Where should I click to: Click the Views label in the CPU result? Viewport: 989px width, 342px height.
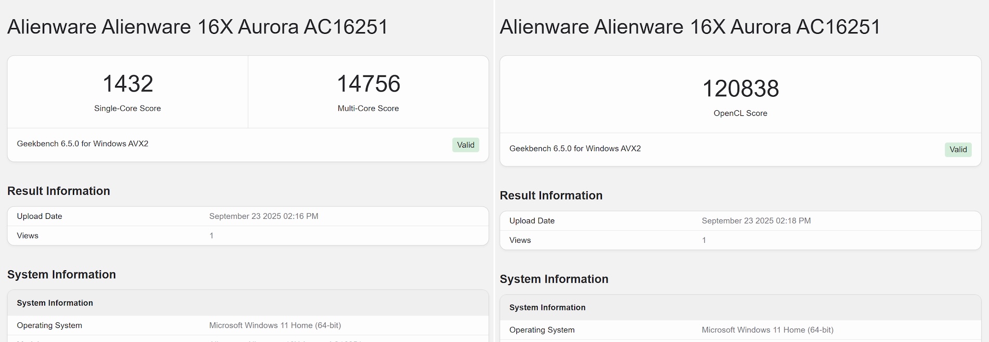[x=28, y=235]
